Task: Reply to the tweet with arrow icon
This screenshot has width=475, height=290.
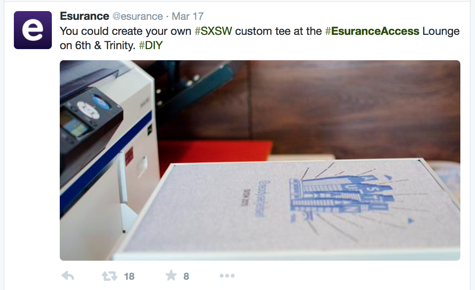Action: pyautogui.click(x=68, y=276)
